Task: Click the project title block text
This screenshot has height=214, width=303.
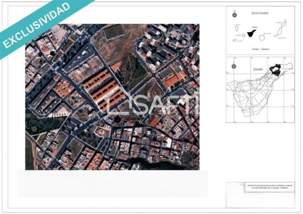Action: [270, 187]
